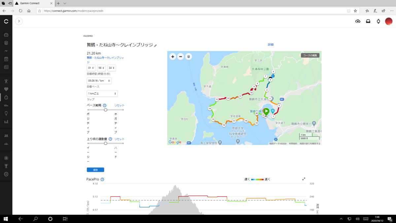Click リセット link for 上り坂の運動量
This screenshot has height=223, width=396.
(x=119, y=139)
